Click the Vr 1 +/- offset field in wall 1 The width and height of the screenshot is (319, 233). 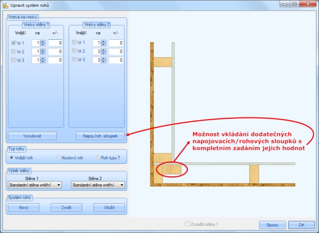(x=55, y=43)
